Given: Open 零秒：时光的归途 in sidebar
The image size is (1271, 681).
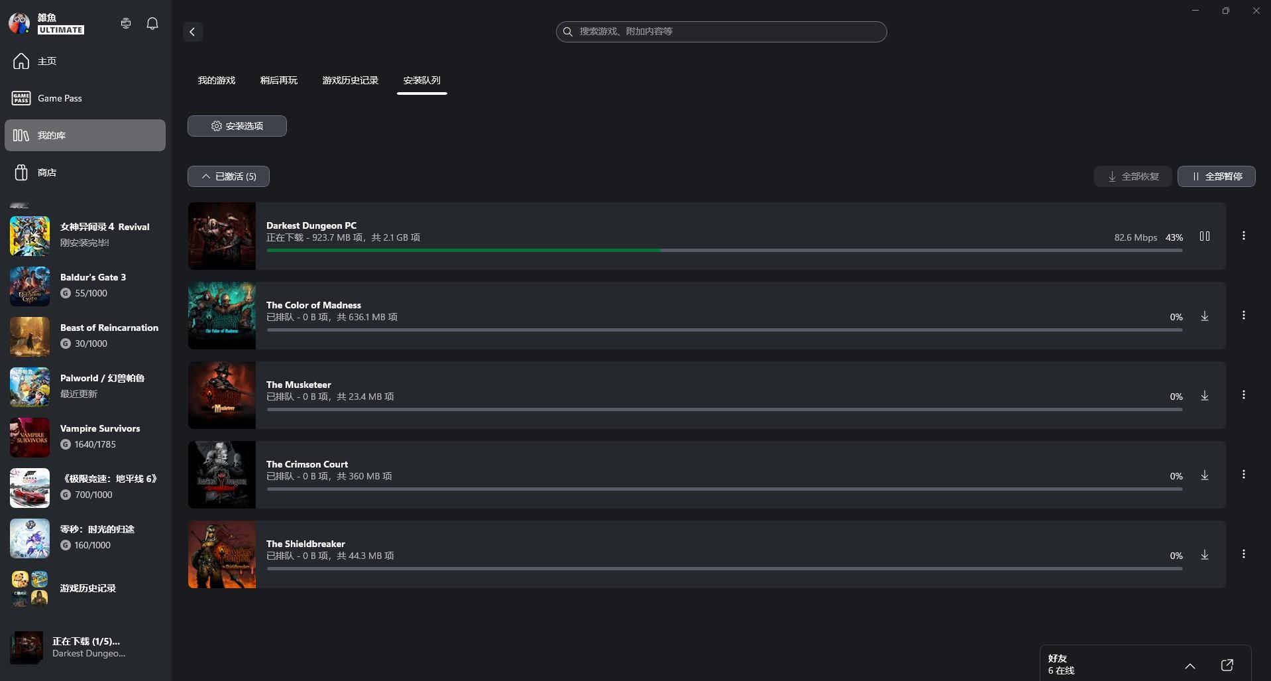Looking at the screenshot, I should (x=85, y=538).
